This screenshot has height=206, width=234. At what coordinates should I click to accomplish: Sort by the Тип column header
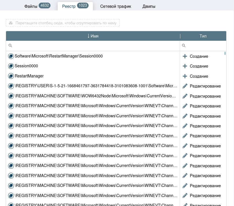click(203, 36)
